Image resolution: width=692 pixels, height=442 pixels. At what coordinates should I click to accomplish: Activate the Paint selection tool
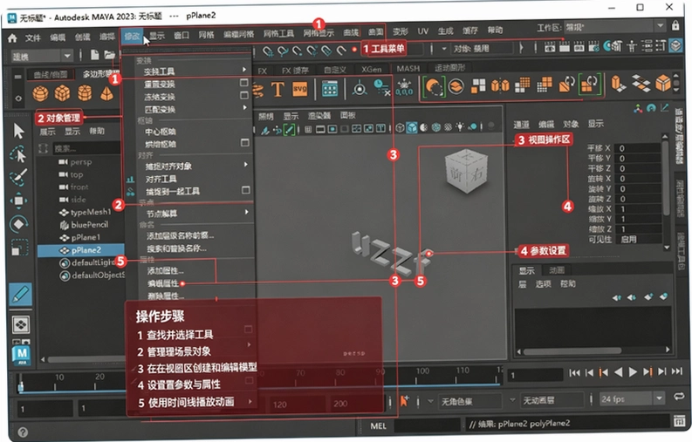click(18, 177)
